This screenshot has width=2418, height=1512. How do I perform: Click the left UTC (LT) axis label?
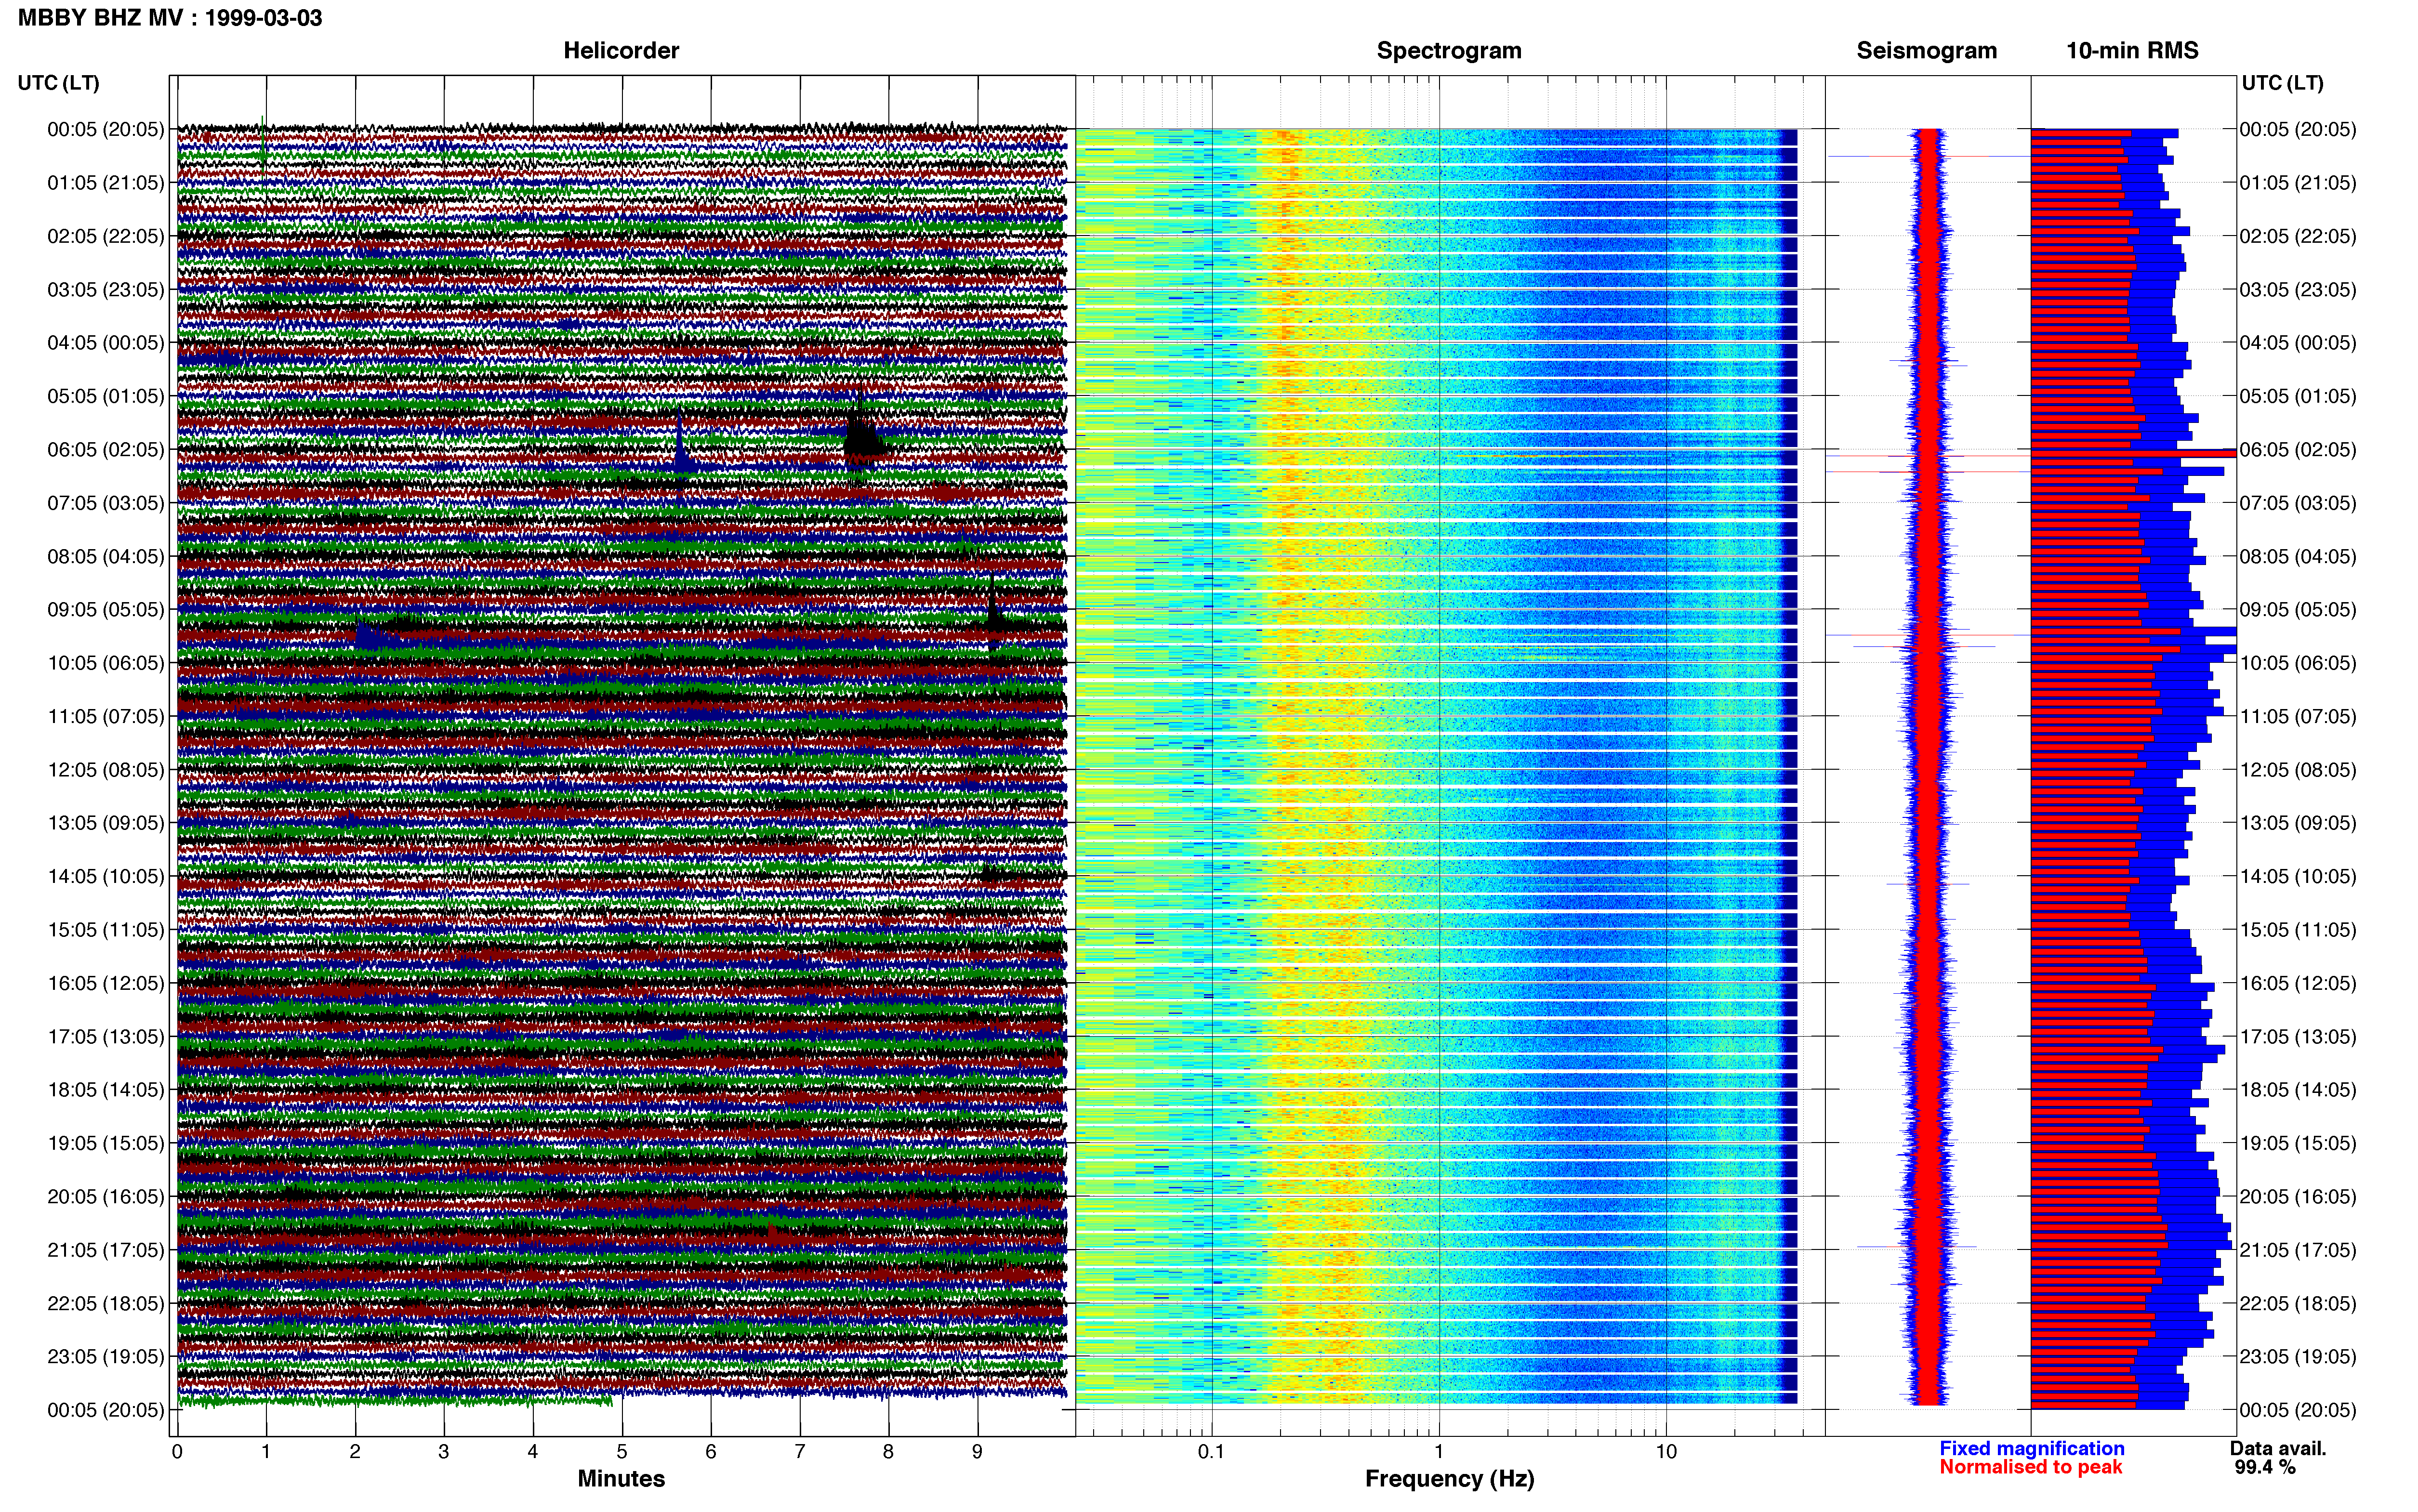tap(58, 83)
